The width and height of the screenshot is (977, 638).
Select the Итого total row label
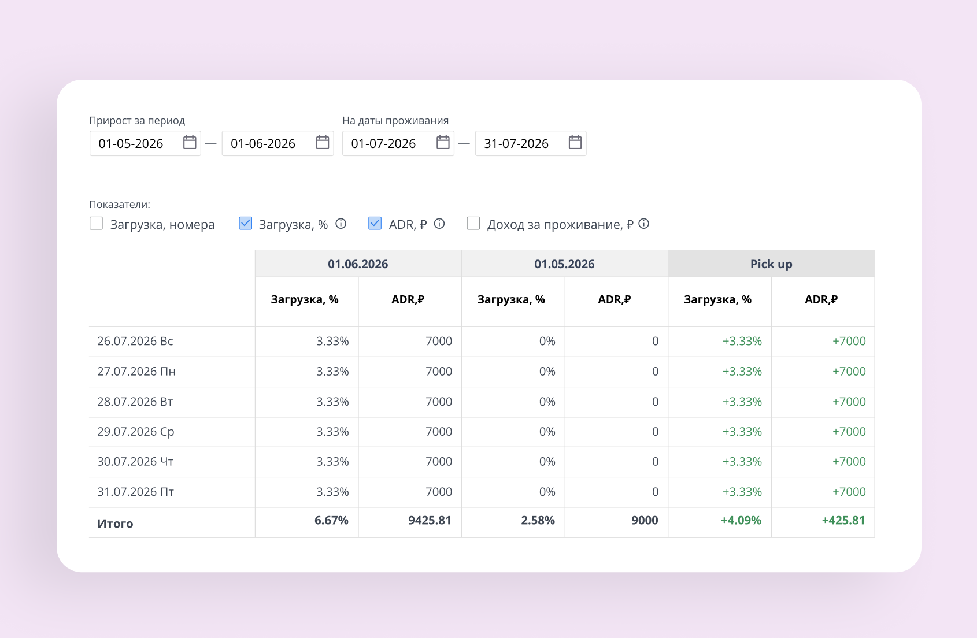[x=115, y=524]
